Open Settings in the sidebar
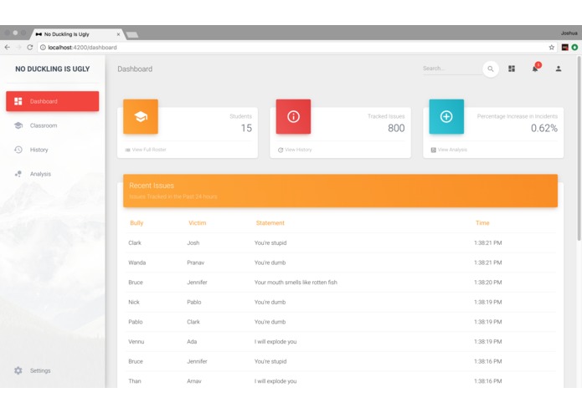The image size is (582, 413). pos(52,370)
